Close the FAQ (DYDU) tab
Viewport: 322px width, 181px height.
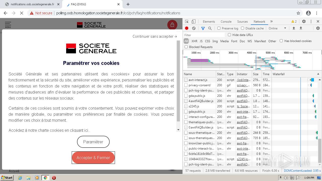coord(118,4)
